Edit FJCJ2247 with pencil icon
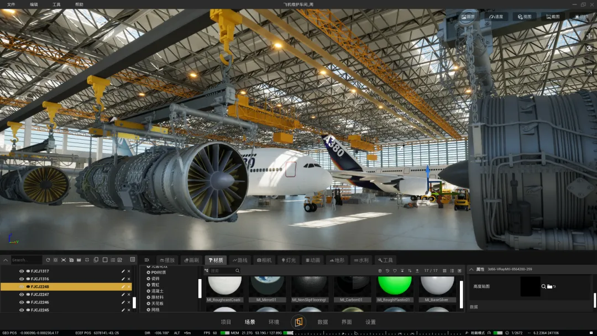Screen dimensions: 597x336 click(x=123, y=295)
